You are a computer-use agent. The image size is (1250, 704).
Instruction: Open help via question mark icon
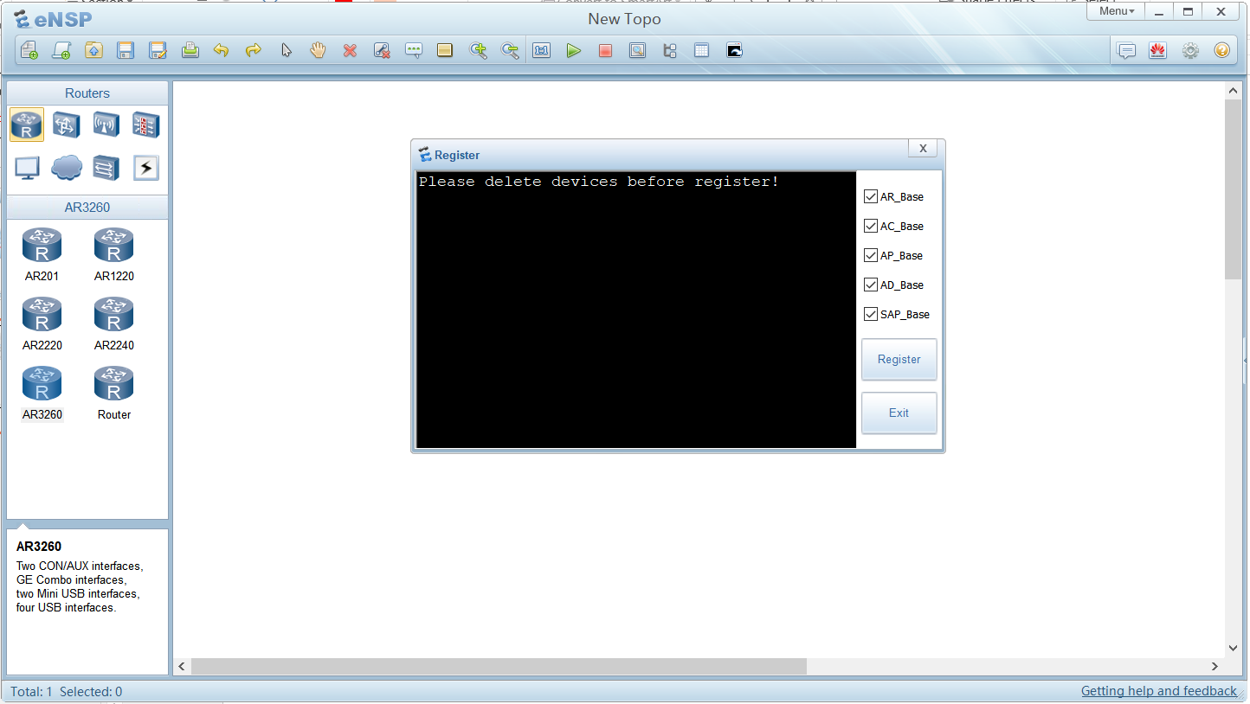[x=1221, y=50]
